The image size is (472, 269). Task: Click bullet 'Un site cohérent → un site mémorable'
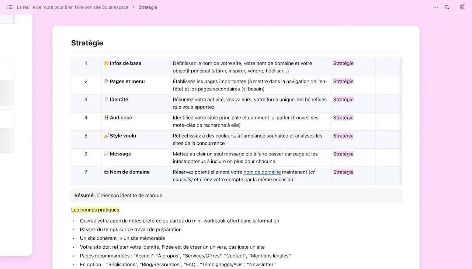pos(122,238)
